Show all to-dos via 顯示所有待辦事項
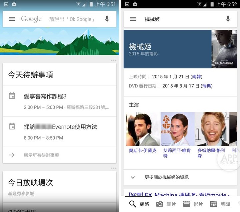 click(x=41, y=155)
